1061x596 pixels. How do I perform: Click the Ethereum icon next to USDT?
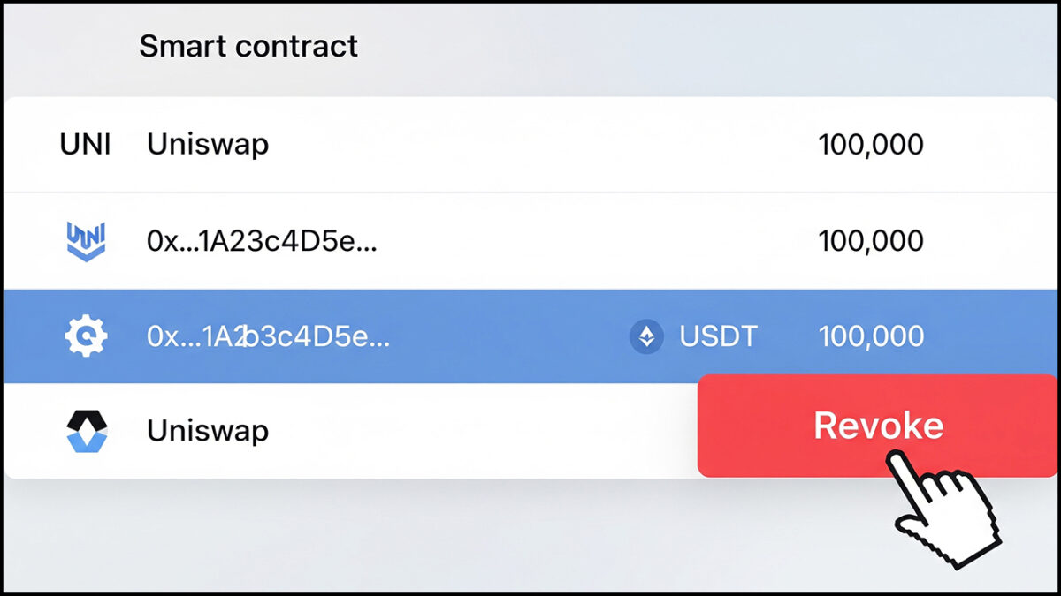pos(646,336)
